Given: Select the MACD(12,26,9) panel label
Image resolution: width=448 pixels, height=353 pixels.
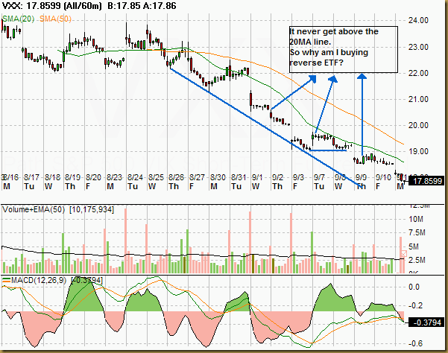Looking at the screenshot, I should click(x=39, y=280).
